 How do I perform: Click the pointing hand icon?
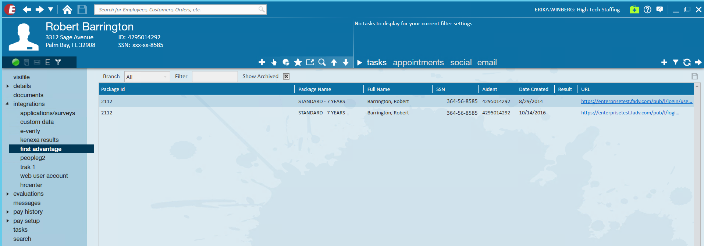pyautogui.click(x=274, y=62)
